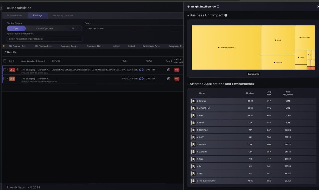Click the orange block in the treemap
This screenshot has height=190, width=319.
click(x=309, y=68)
